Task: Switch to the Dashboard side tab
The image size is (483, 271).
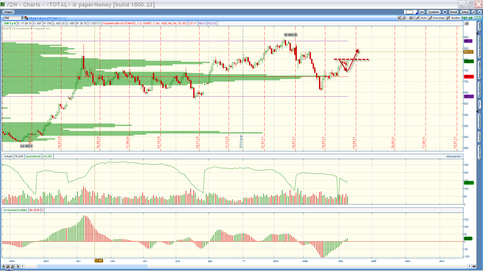Action: 479,121
